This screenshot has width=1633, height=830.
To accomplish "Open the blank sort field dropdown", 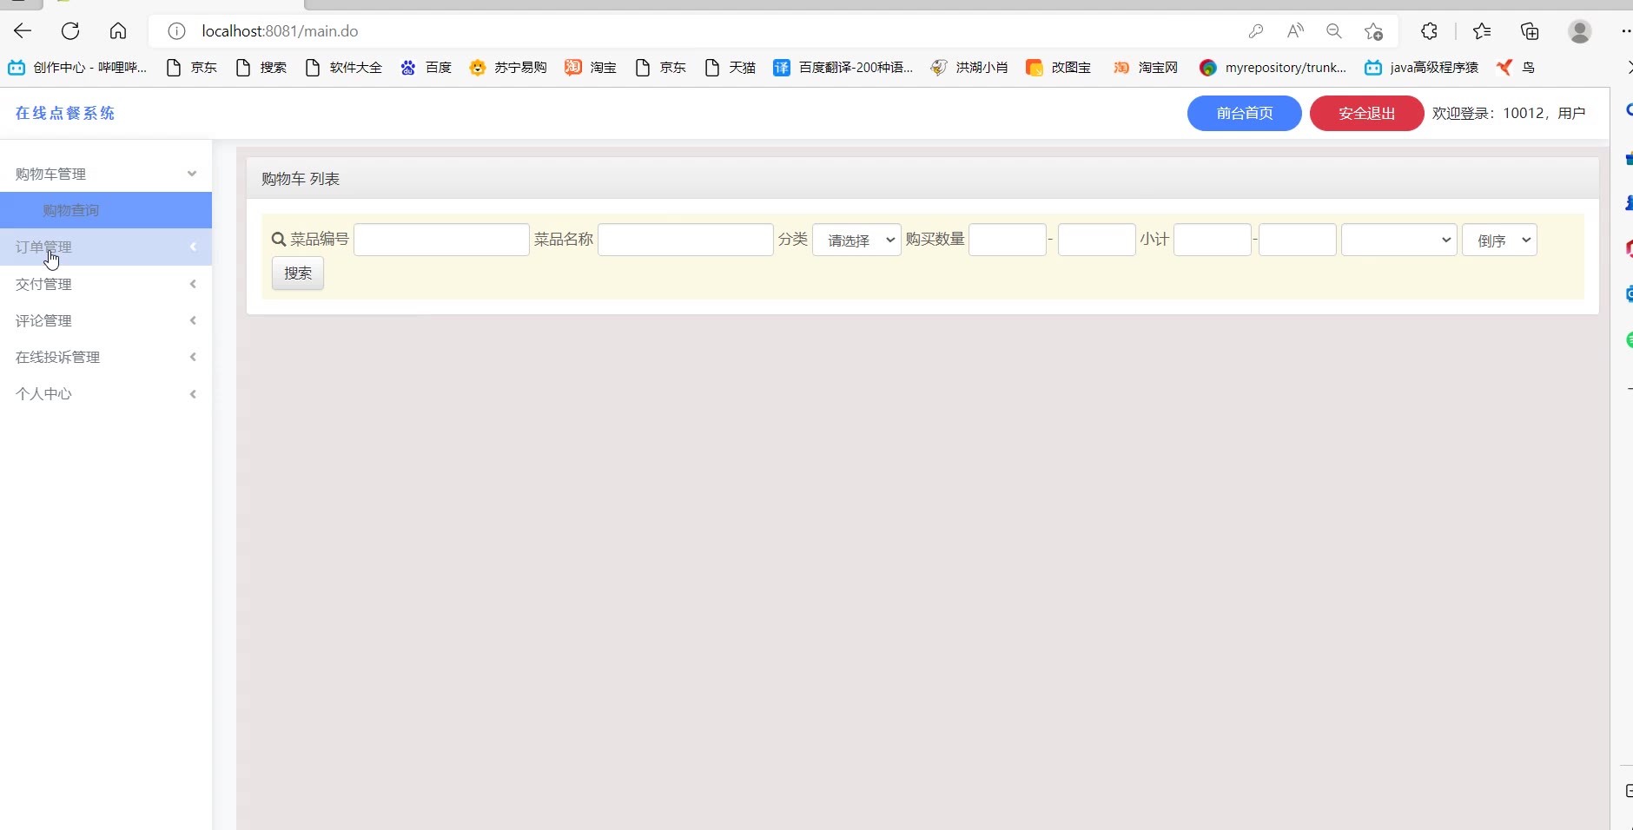I will pyautogui.click(x=1398, y=240).
